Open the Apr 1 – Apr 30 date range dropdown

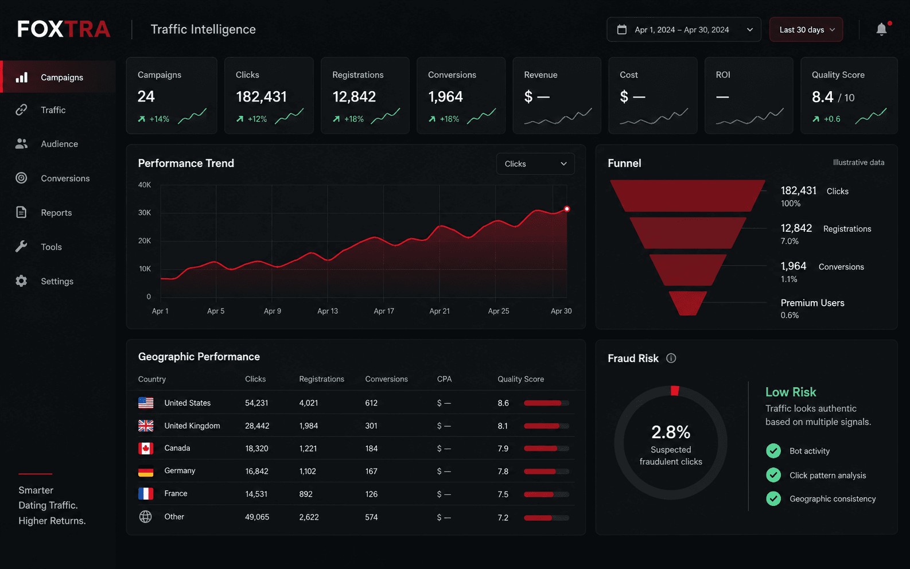tap(684, 30)
